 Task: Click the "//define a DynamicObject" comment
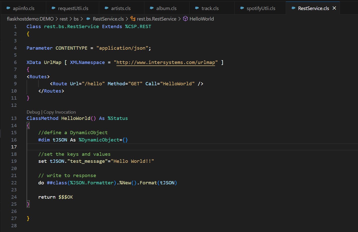(73, 133)
